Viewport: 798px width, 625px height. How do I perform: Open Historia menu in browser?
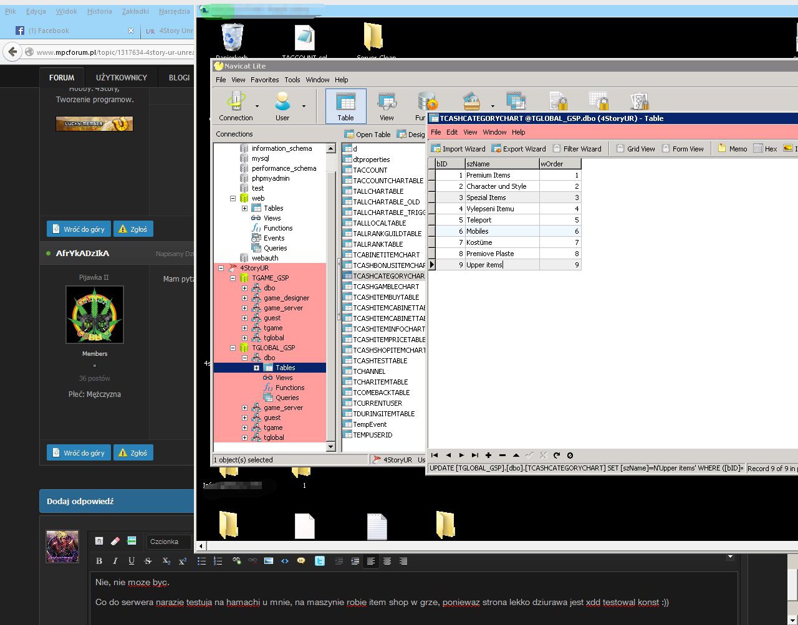100,11
